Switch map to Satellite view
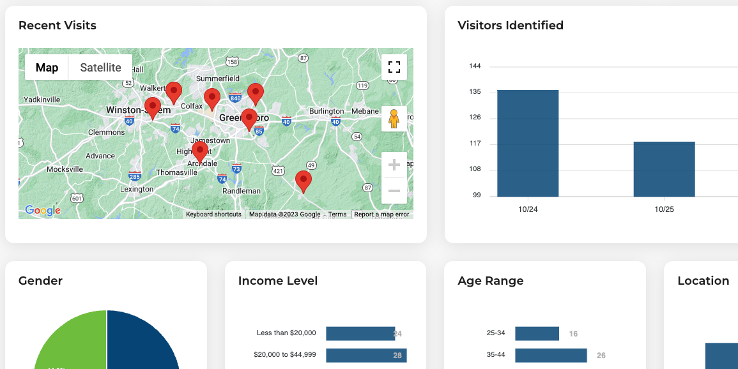The width and height of the screenshot is (738, 369). point(100,68)
